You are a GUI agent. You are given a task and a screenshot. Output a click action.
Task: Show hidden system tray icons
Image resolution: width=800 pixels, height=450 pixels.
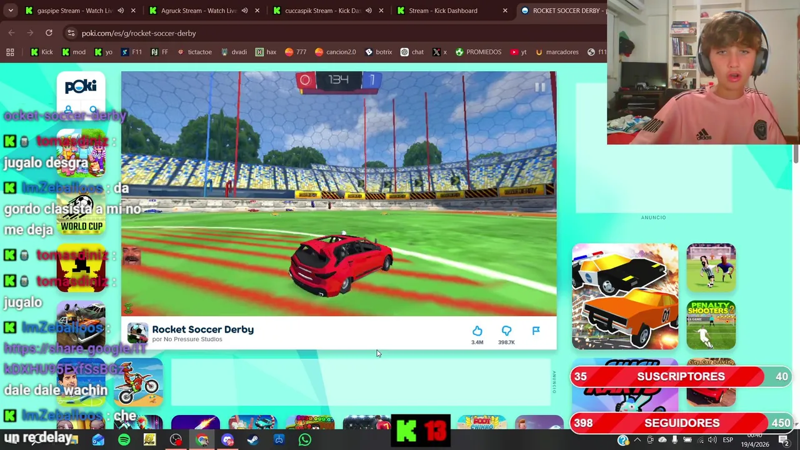pos(637,440)
